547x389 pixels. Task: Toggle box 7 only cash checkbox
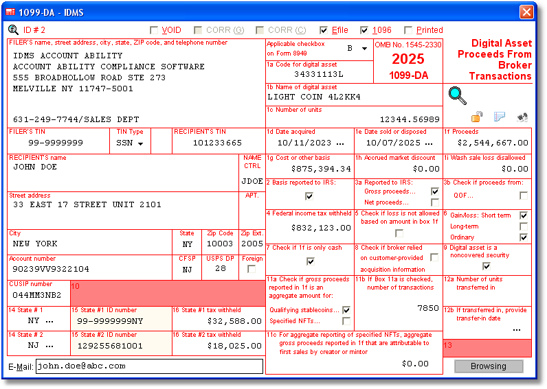coord(311,261)
